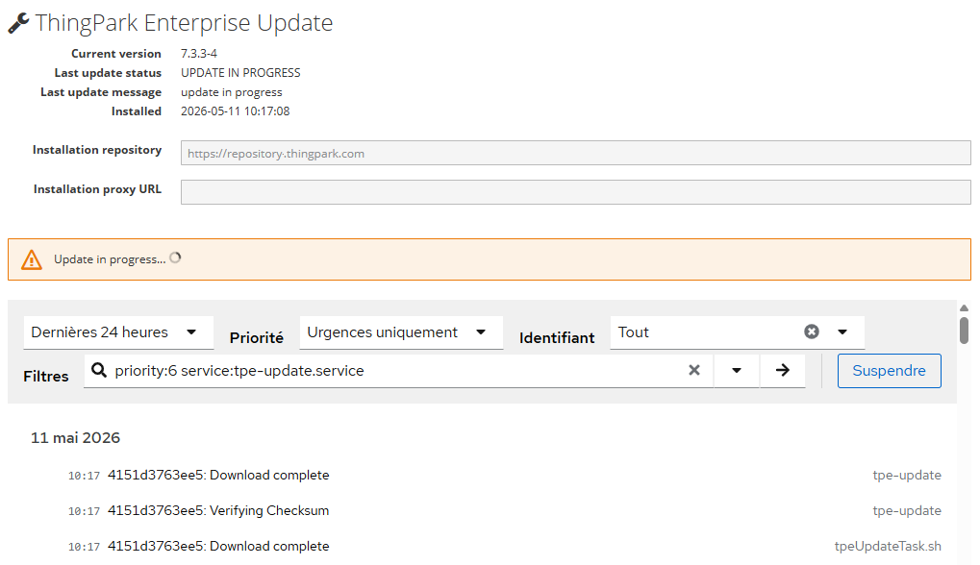Clear the Identifiant selection with the X icon
The height and width of the screenshot is (565, 980).
812,332
